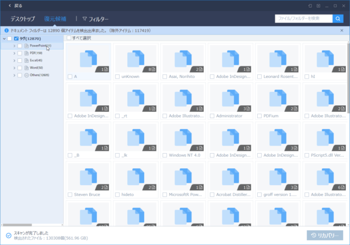Viewport: 350px width, 245px height.
Task: Open the hI folder icon
Action: pyautogui.click(x=325, y=59)
